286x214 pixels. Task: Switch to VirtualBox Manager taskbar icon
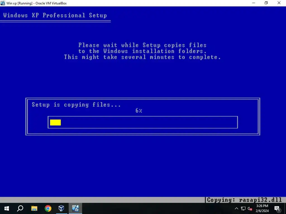tap(61, 208)
